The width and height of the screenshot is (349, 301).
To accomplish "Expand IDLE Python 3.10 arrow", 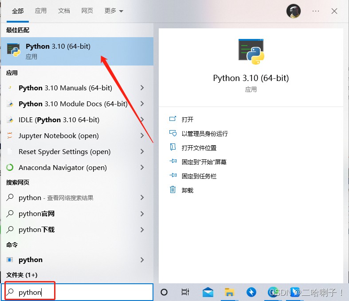I will coord(142,120).
